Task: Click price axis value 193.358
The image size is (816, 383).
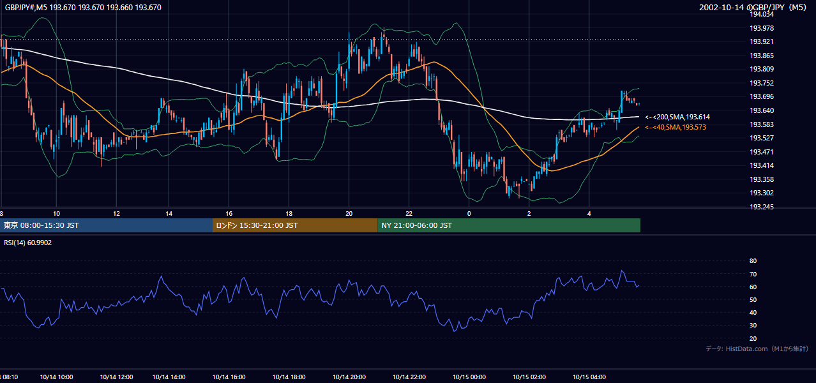Action: click(762, 179)
